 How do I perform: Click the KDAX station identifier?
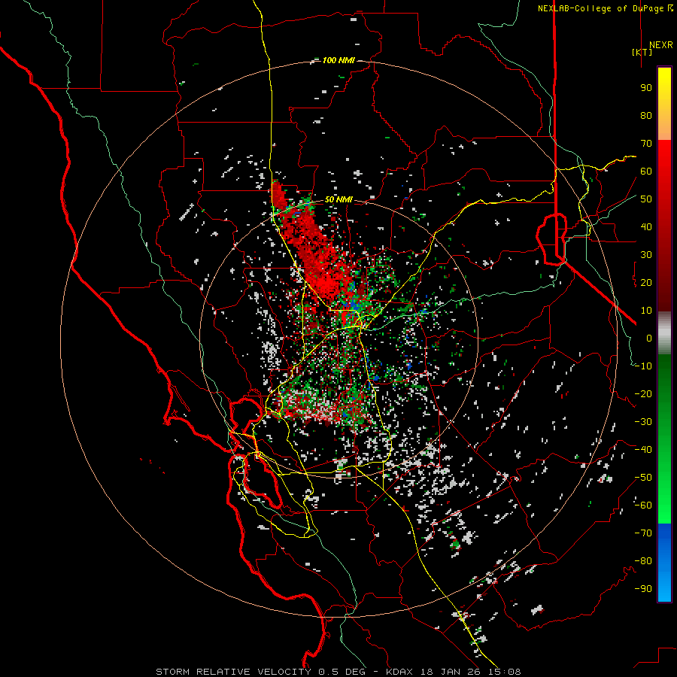[399, 672]
